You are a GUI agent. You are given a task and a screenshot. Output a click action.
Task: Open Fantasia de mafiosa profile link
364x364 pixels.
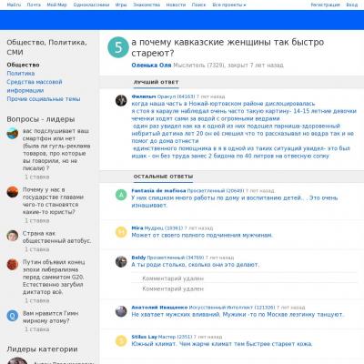click(158, 191)
